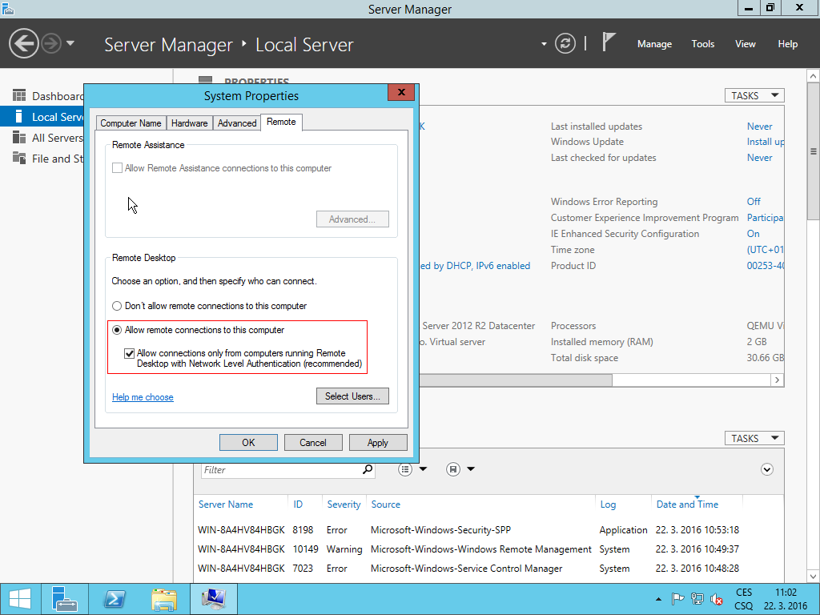
Task: Switch to the Computer Name tab
Action: tap(131, 123)
